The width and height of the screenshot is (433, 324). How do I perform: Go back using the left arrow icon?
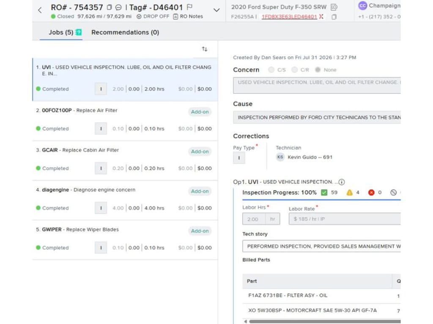pos(40,11)
